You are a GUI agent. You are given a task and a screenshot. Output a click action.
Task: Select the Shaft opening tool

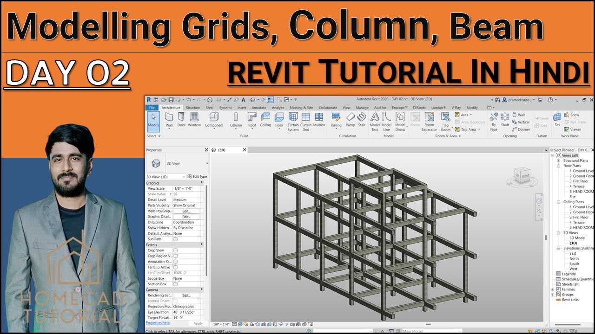[x=505, y=119]
